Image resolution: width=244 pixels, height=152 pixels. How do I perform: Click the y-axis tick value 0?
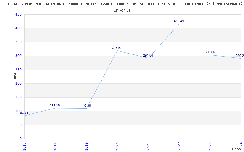pyautogui.click(x=21, y=139)
